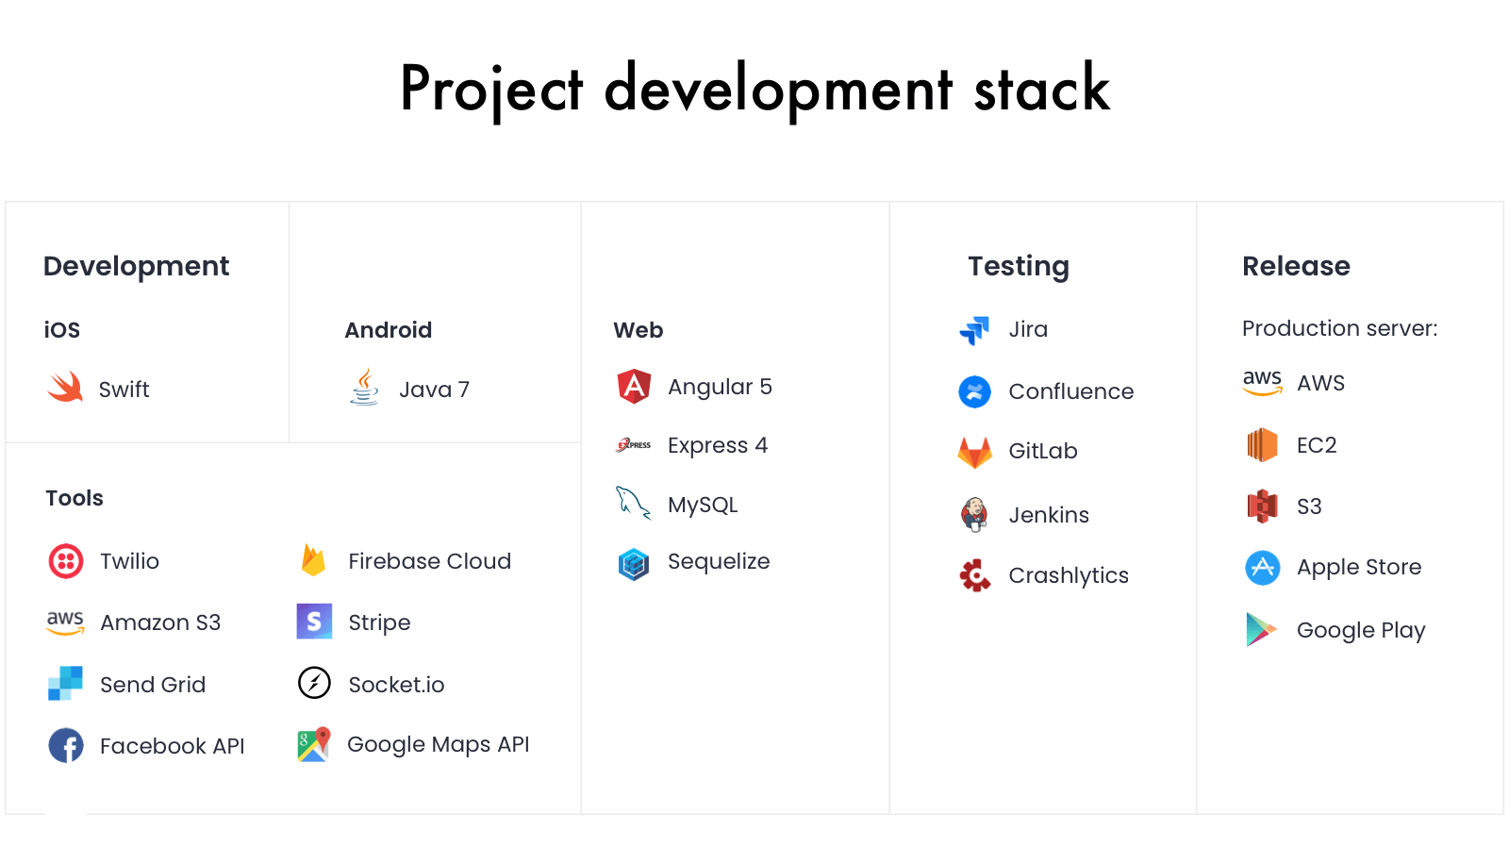Screen dimensions: 1509x863
Task: Click the 'Development' section heading
Action: (137, 267)
